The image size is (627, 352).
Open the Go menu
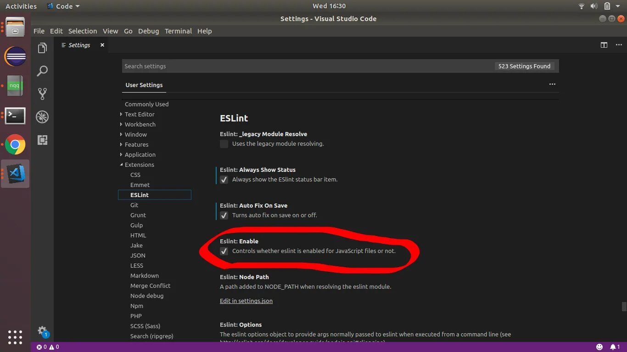tap(128, 31)
